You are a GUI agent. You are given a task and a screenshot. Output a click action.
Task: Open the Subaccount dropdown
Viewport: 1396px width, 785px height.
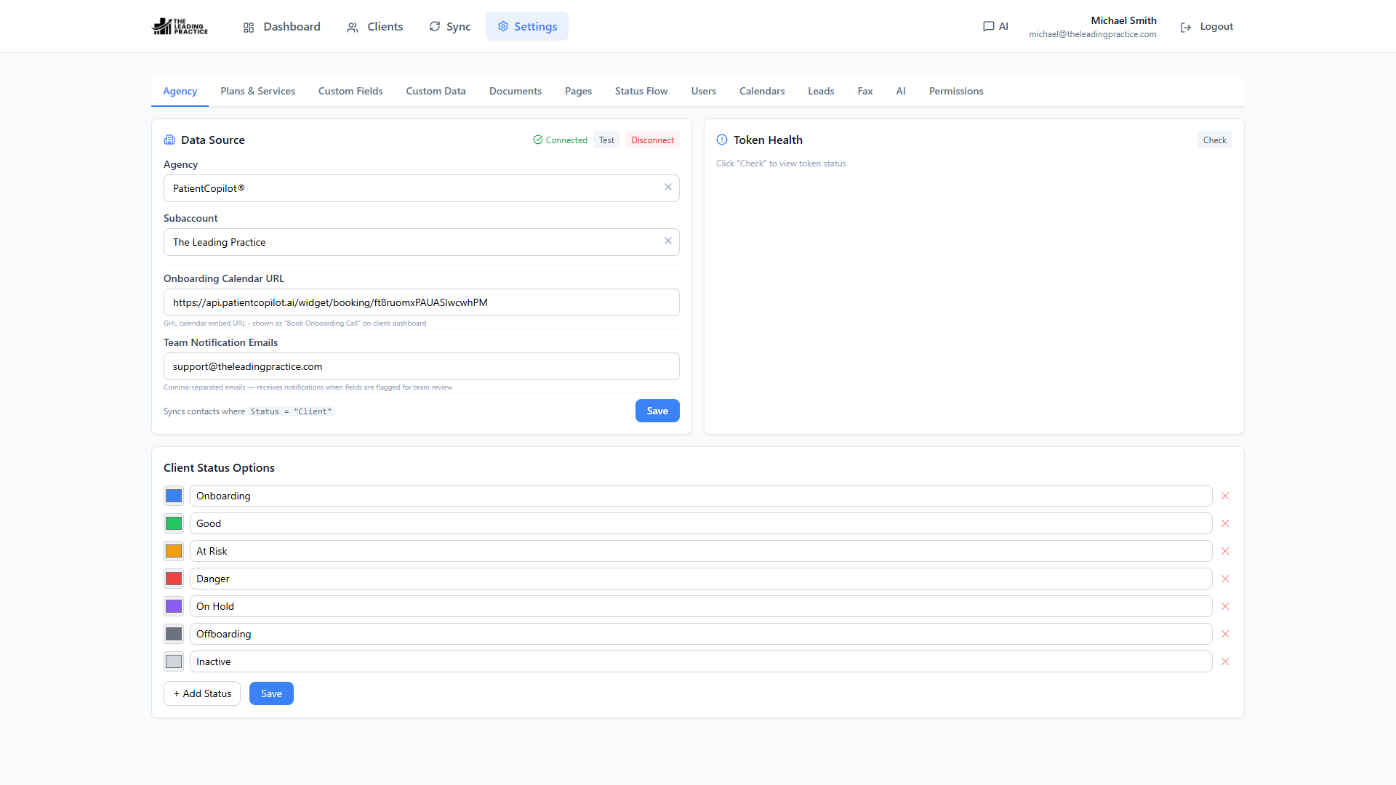(421, 242)
